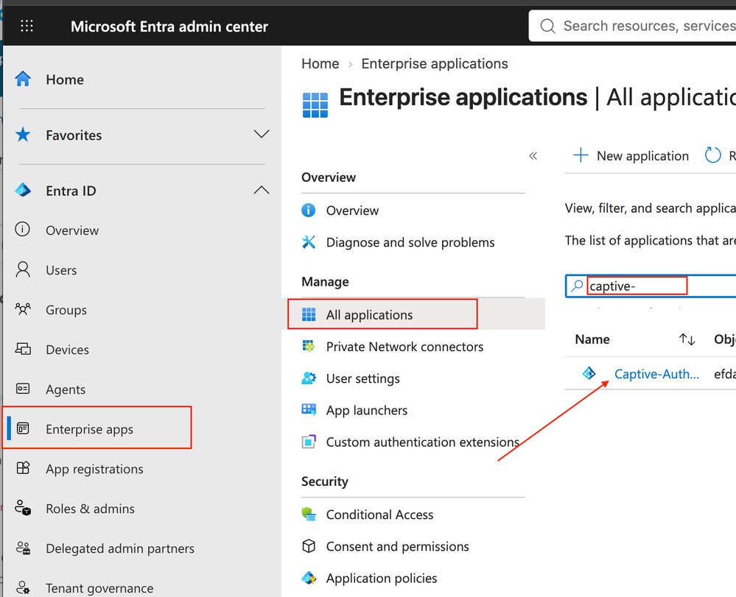Click the blue Overview info icon in Manage pane
The width and height of the screenshot is (736, 597).
coord(309,210)
